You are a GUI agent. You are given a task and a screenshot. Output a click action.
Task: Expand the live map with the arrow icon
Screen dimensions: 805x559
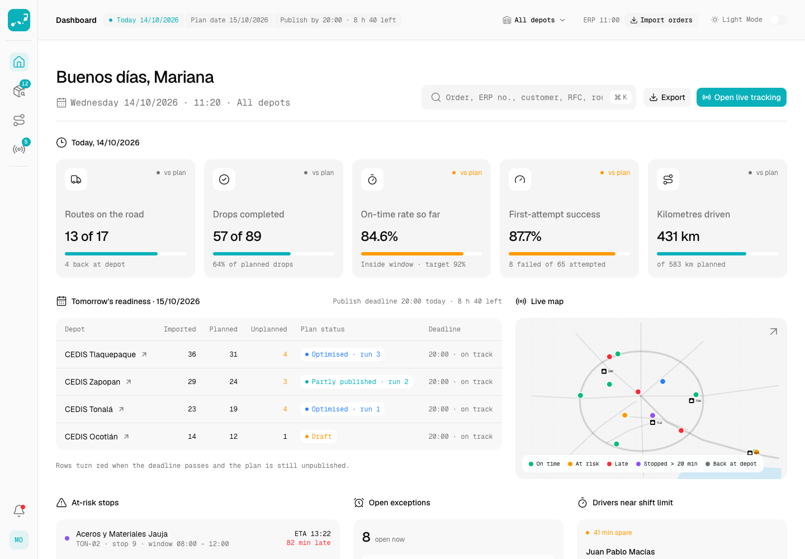pyautogui.click(x=774, y=331)
